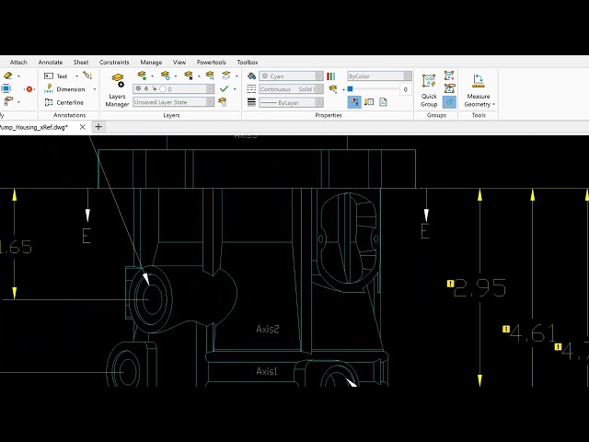589x442 pixels.
Task: Click the Text annotation tool
Action: [56, 76]
